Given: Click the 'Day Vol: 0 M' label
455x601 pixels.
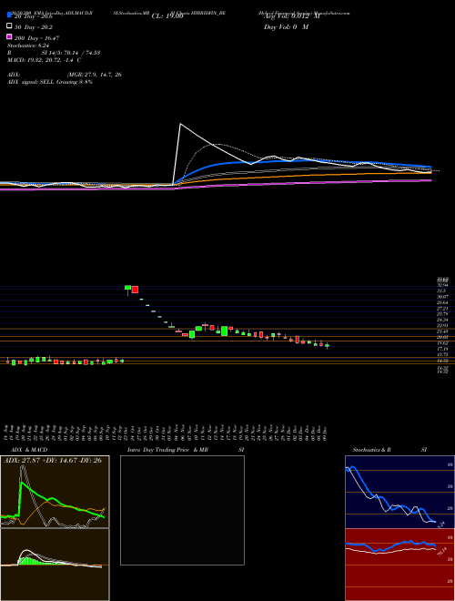Looking at the screenshot, I should point(286,27).
